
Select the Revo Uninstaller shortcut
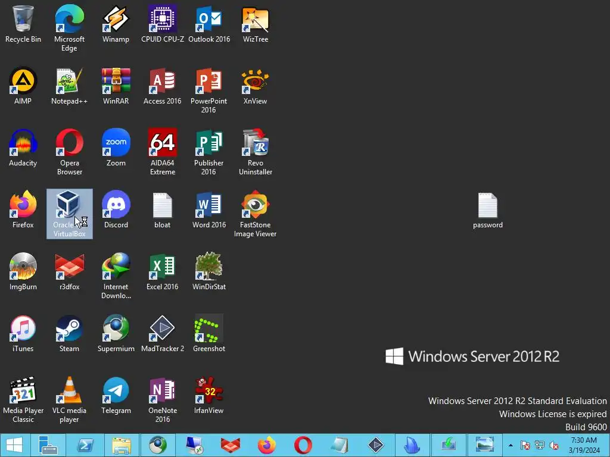click(x=255, y=152)
